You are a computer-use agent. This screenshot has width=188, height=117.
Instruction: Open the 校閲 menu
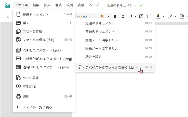[70, 5]
